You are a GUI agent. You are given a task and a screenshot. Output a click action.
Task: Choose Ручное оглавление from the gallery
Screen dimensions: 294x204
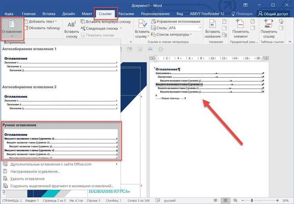(x=62, y=141)
